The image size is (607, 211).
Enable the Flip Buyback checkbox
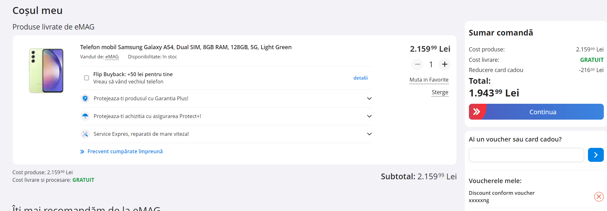pyautogui.click(x=86, y=78)
